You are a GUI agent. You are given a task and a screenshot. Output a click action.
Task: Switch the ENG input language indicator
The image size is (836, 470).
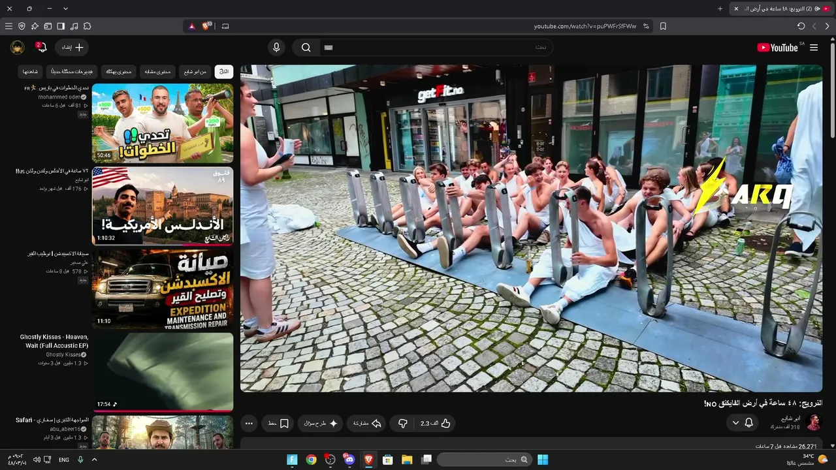(64, 460)
